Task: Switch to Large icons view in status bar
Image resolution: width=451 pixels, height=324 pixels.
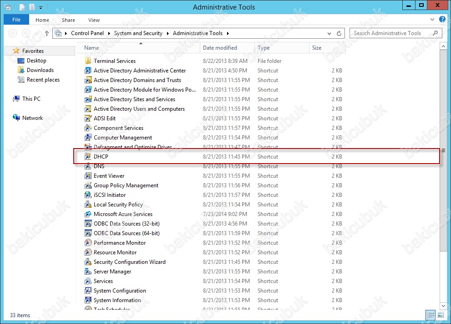Action: 441,315
